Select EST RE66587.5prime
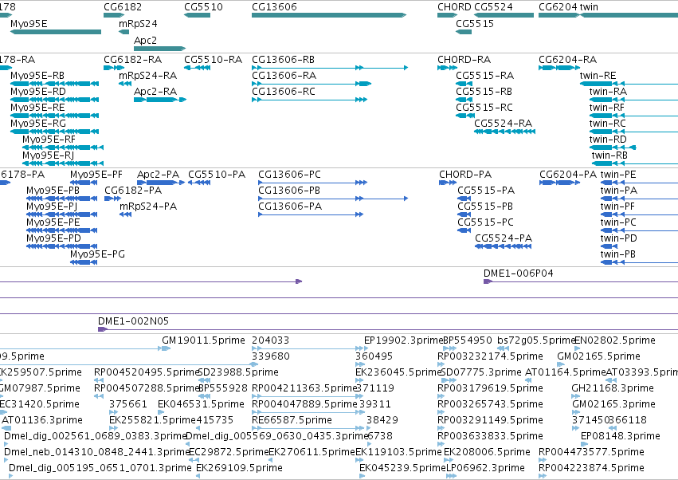The width and height of the screenshot is (678, 480). tap(292, 420)
